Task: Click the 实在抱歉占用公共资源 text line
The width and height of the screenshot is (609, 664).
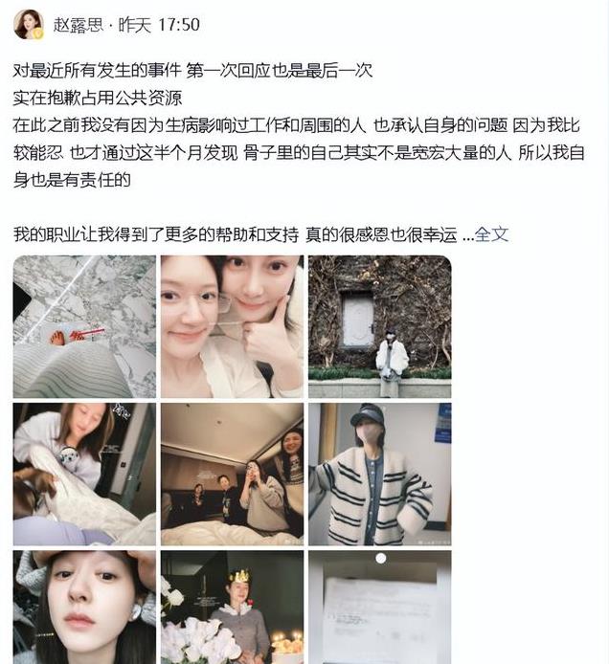Action: 98,98
